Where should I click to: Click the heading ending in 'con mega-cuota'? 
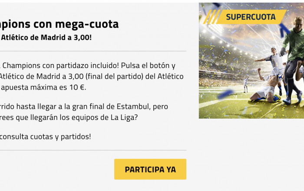59,24
